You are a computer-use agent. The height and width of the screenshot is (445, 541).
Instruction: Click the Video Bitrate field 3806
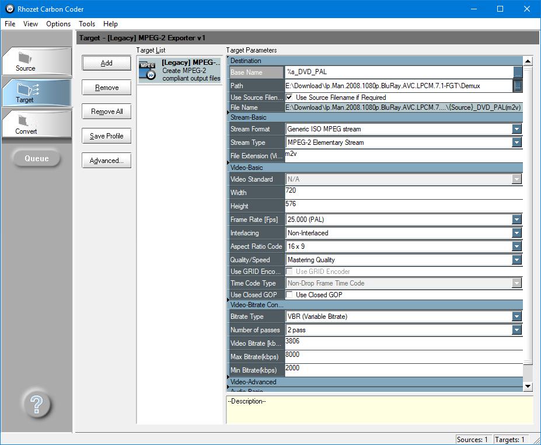(404, 343)
